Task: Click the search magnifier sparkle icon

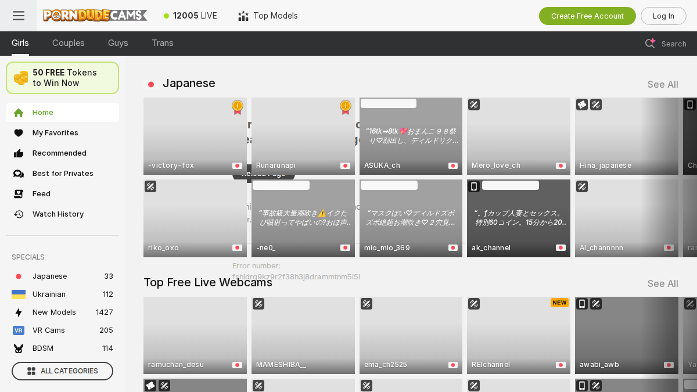Action: 650,43
